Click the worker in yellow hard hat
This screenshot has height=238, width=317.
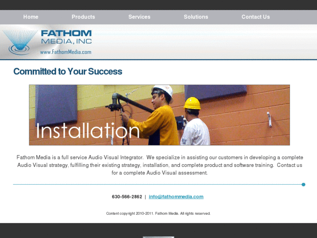coord(194,121)
